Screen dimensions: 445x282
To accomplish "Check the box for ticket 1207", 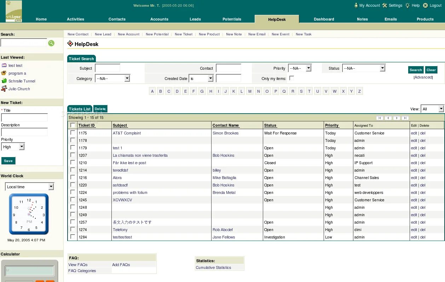I will pos(73,155).
